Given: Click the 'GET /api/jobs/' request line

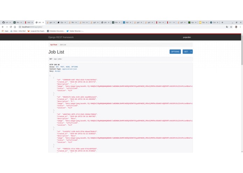Looking at the screenshot, I should click(x=56, y=59).
